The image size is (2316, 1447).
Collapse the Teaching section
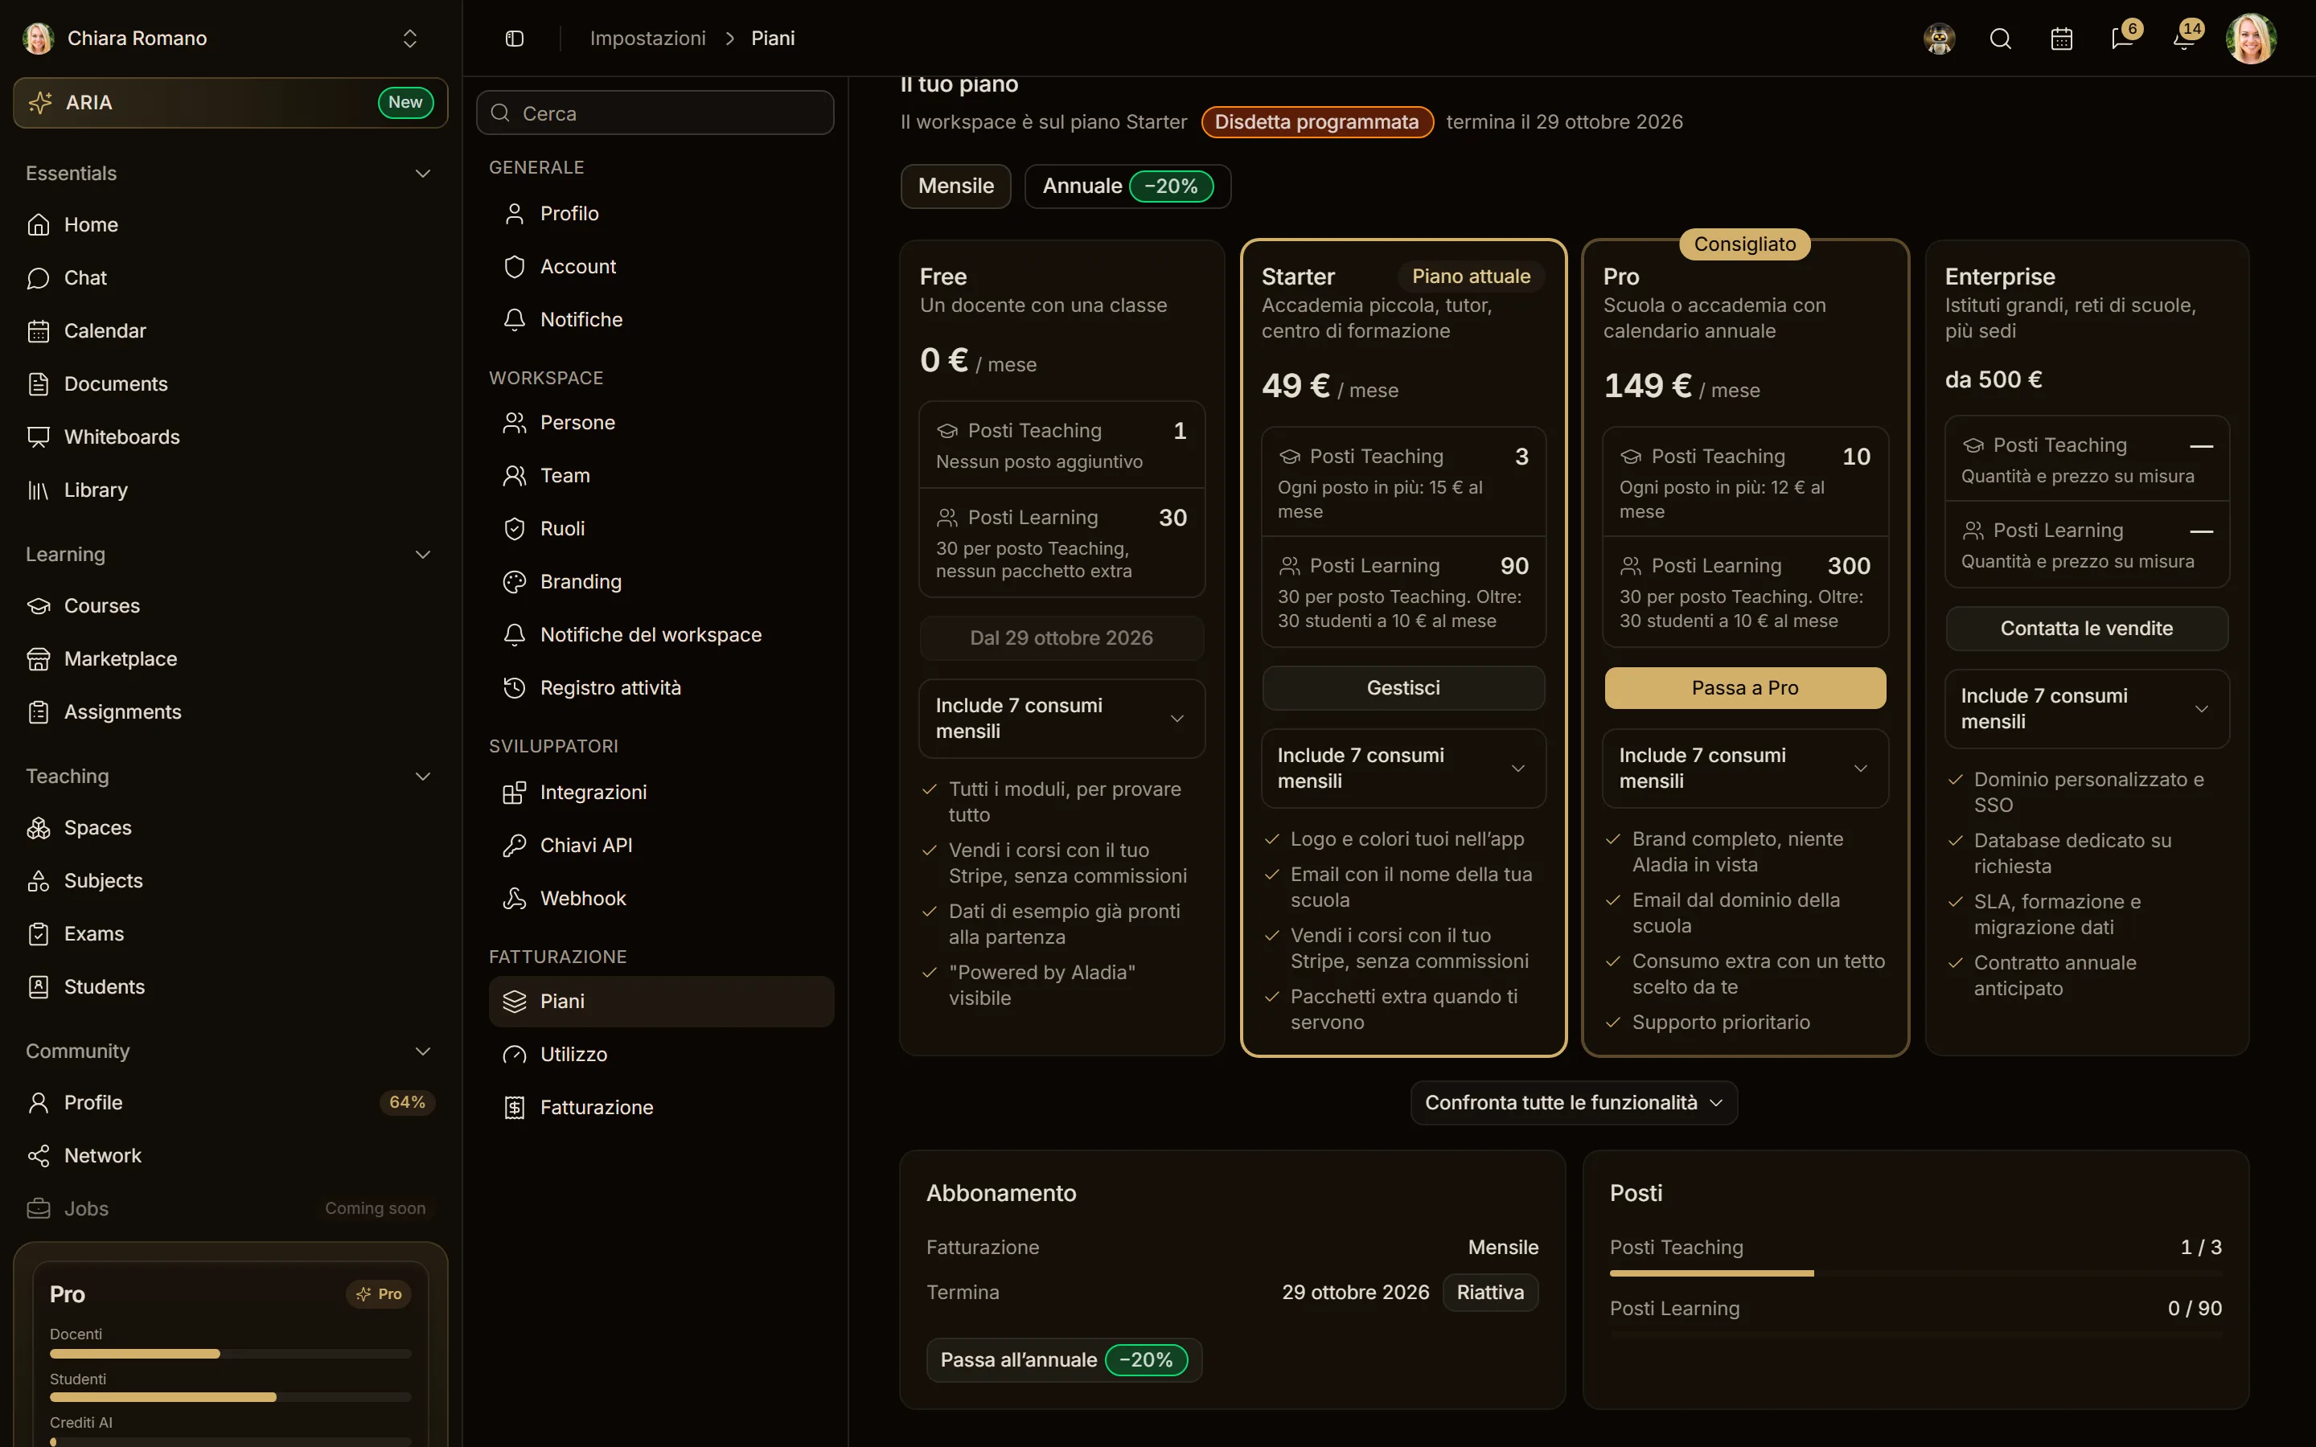click(x=422, y=776)
